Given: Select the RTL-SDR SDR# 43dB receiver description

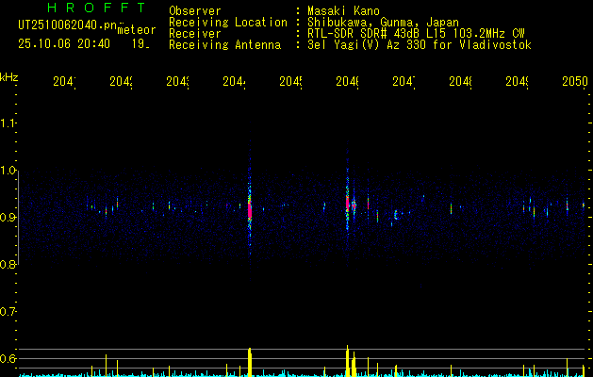Looking at the screenshot, I should [x=416, y=34].
